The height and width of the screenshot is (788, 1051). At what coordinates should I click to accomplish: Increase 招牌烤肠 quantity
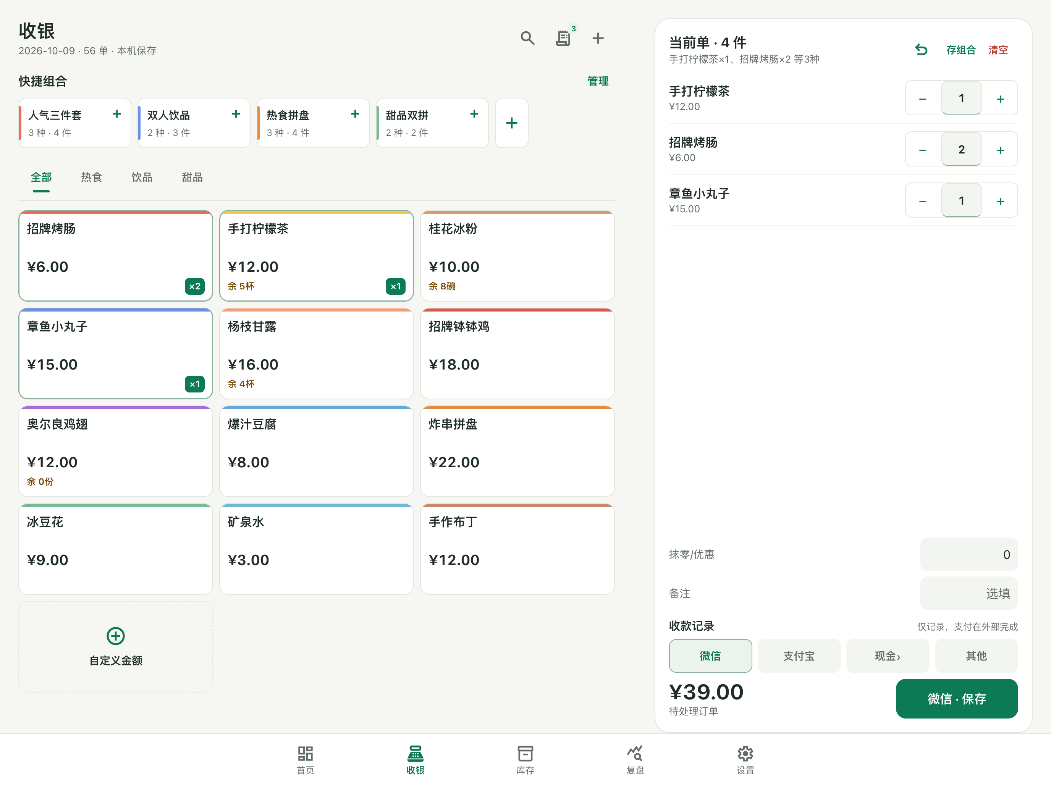point(1000,150)
